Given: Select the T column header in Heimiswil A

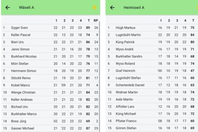Looking at the screenshot, I should pos(193,21).
